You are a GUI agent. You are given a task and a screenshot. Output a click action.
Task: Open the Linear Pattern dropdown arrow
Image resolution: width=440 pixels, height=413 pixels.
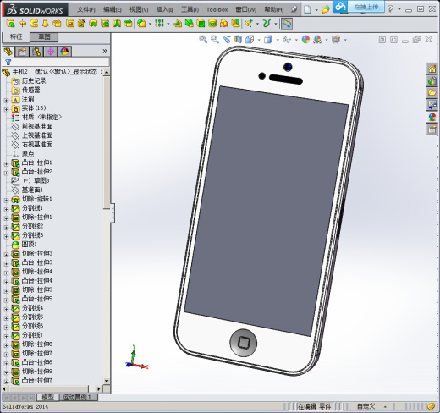point(168,24)
